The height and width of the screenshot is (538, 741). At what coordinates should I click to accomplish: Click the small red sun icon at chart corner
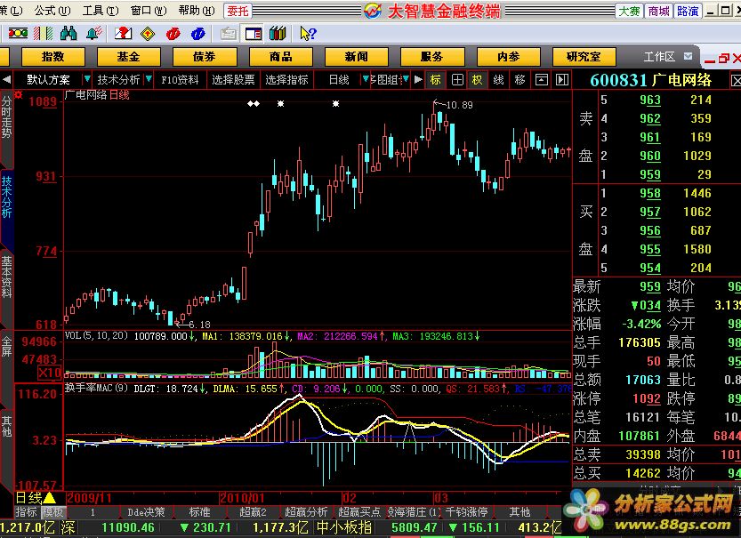(x=19, y=94)
